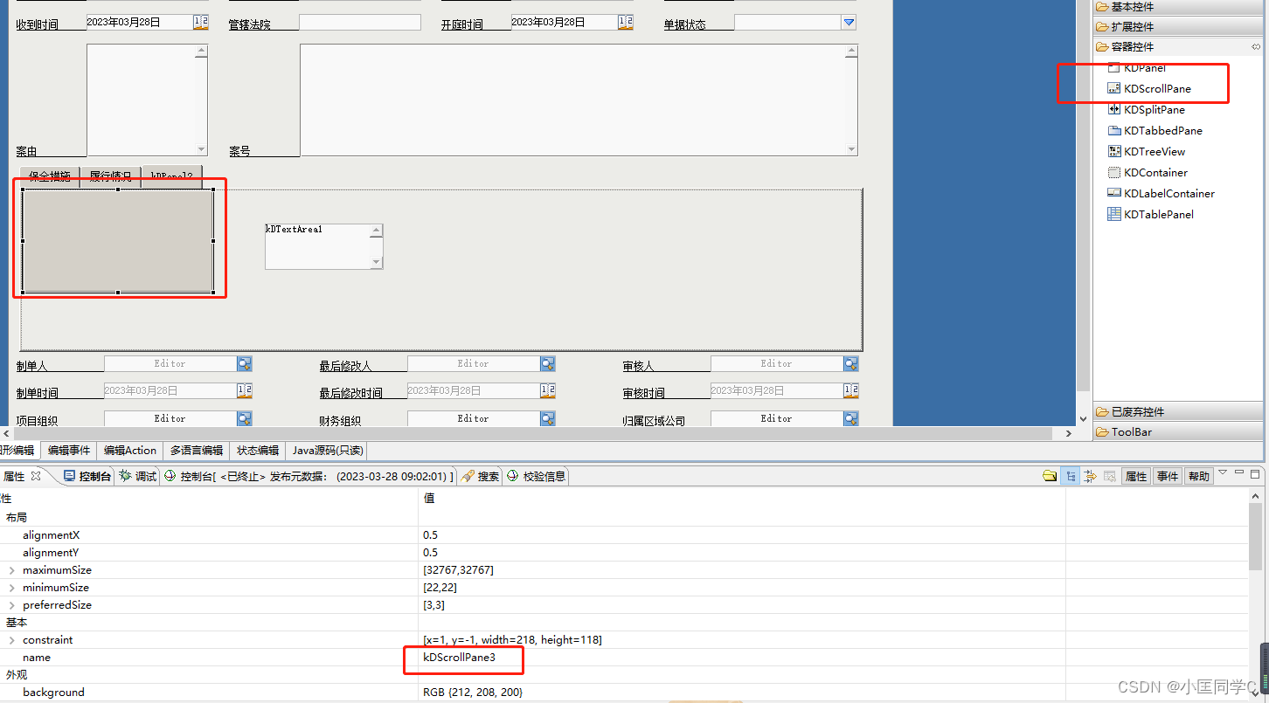Click the 帮助 button in properties toolbar
Screen dimensions: 1269x703
1199,476
